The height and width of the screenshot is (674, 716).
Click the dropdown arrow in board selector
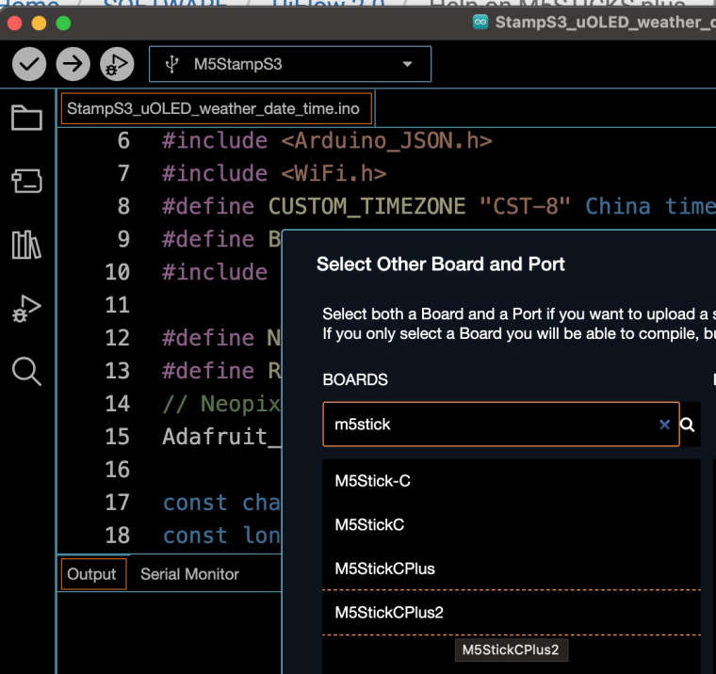pyautogui.click(x=407, y=64)
